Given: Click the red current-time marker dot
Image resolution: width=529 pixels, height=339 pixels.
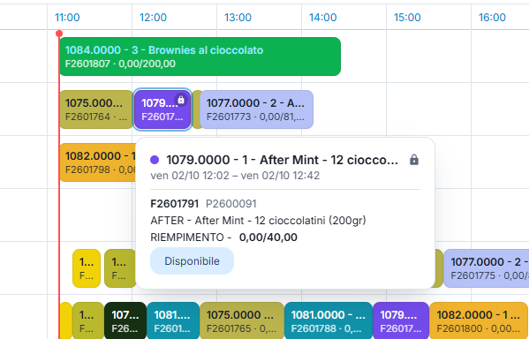Looking at the screenshot, I should click(59, 34).
